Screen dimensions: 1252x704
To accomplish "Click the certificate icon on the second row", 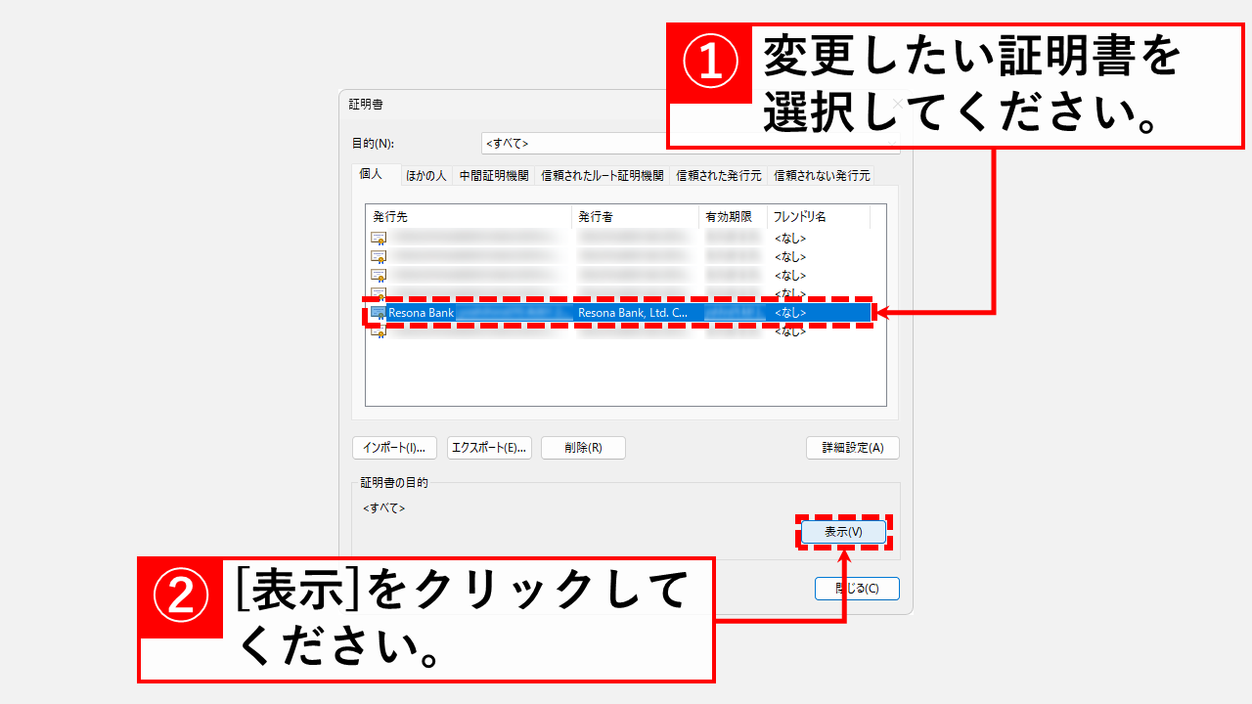I will tap(377, 256).
